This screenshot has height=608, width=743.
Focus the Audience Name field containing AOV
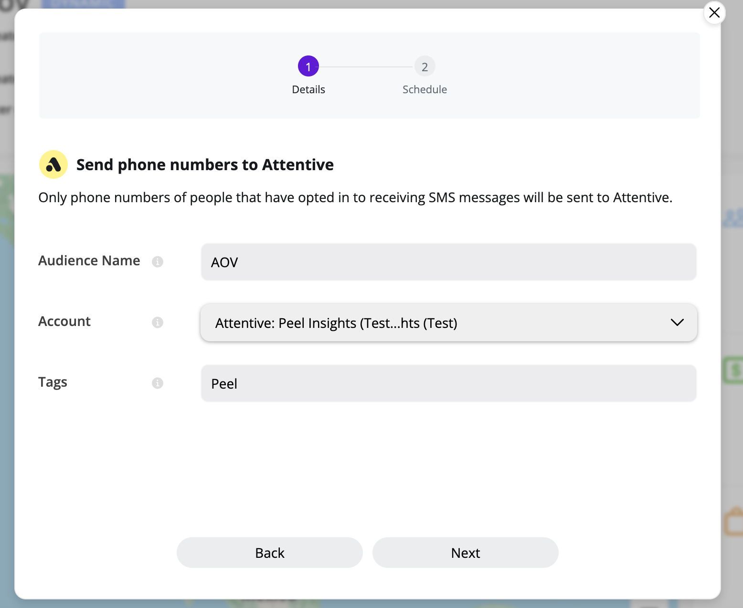click(449, 262)
